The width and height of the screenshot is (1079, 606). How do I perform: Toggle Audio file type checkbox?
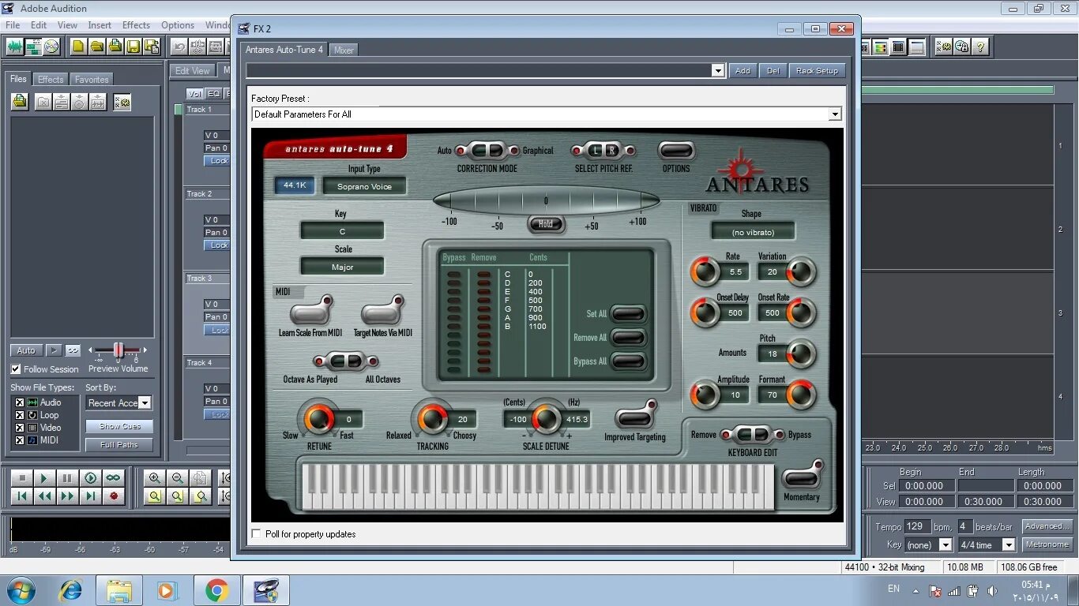[20, 402]
